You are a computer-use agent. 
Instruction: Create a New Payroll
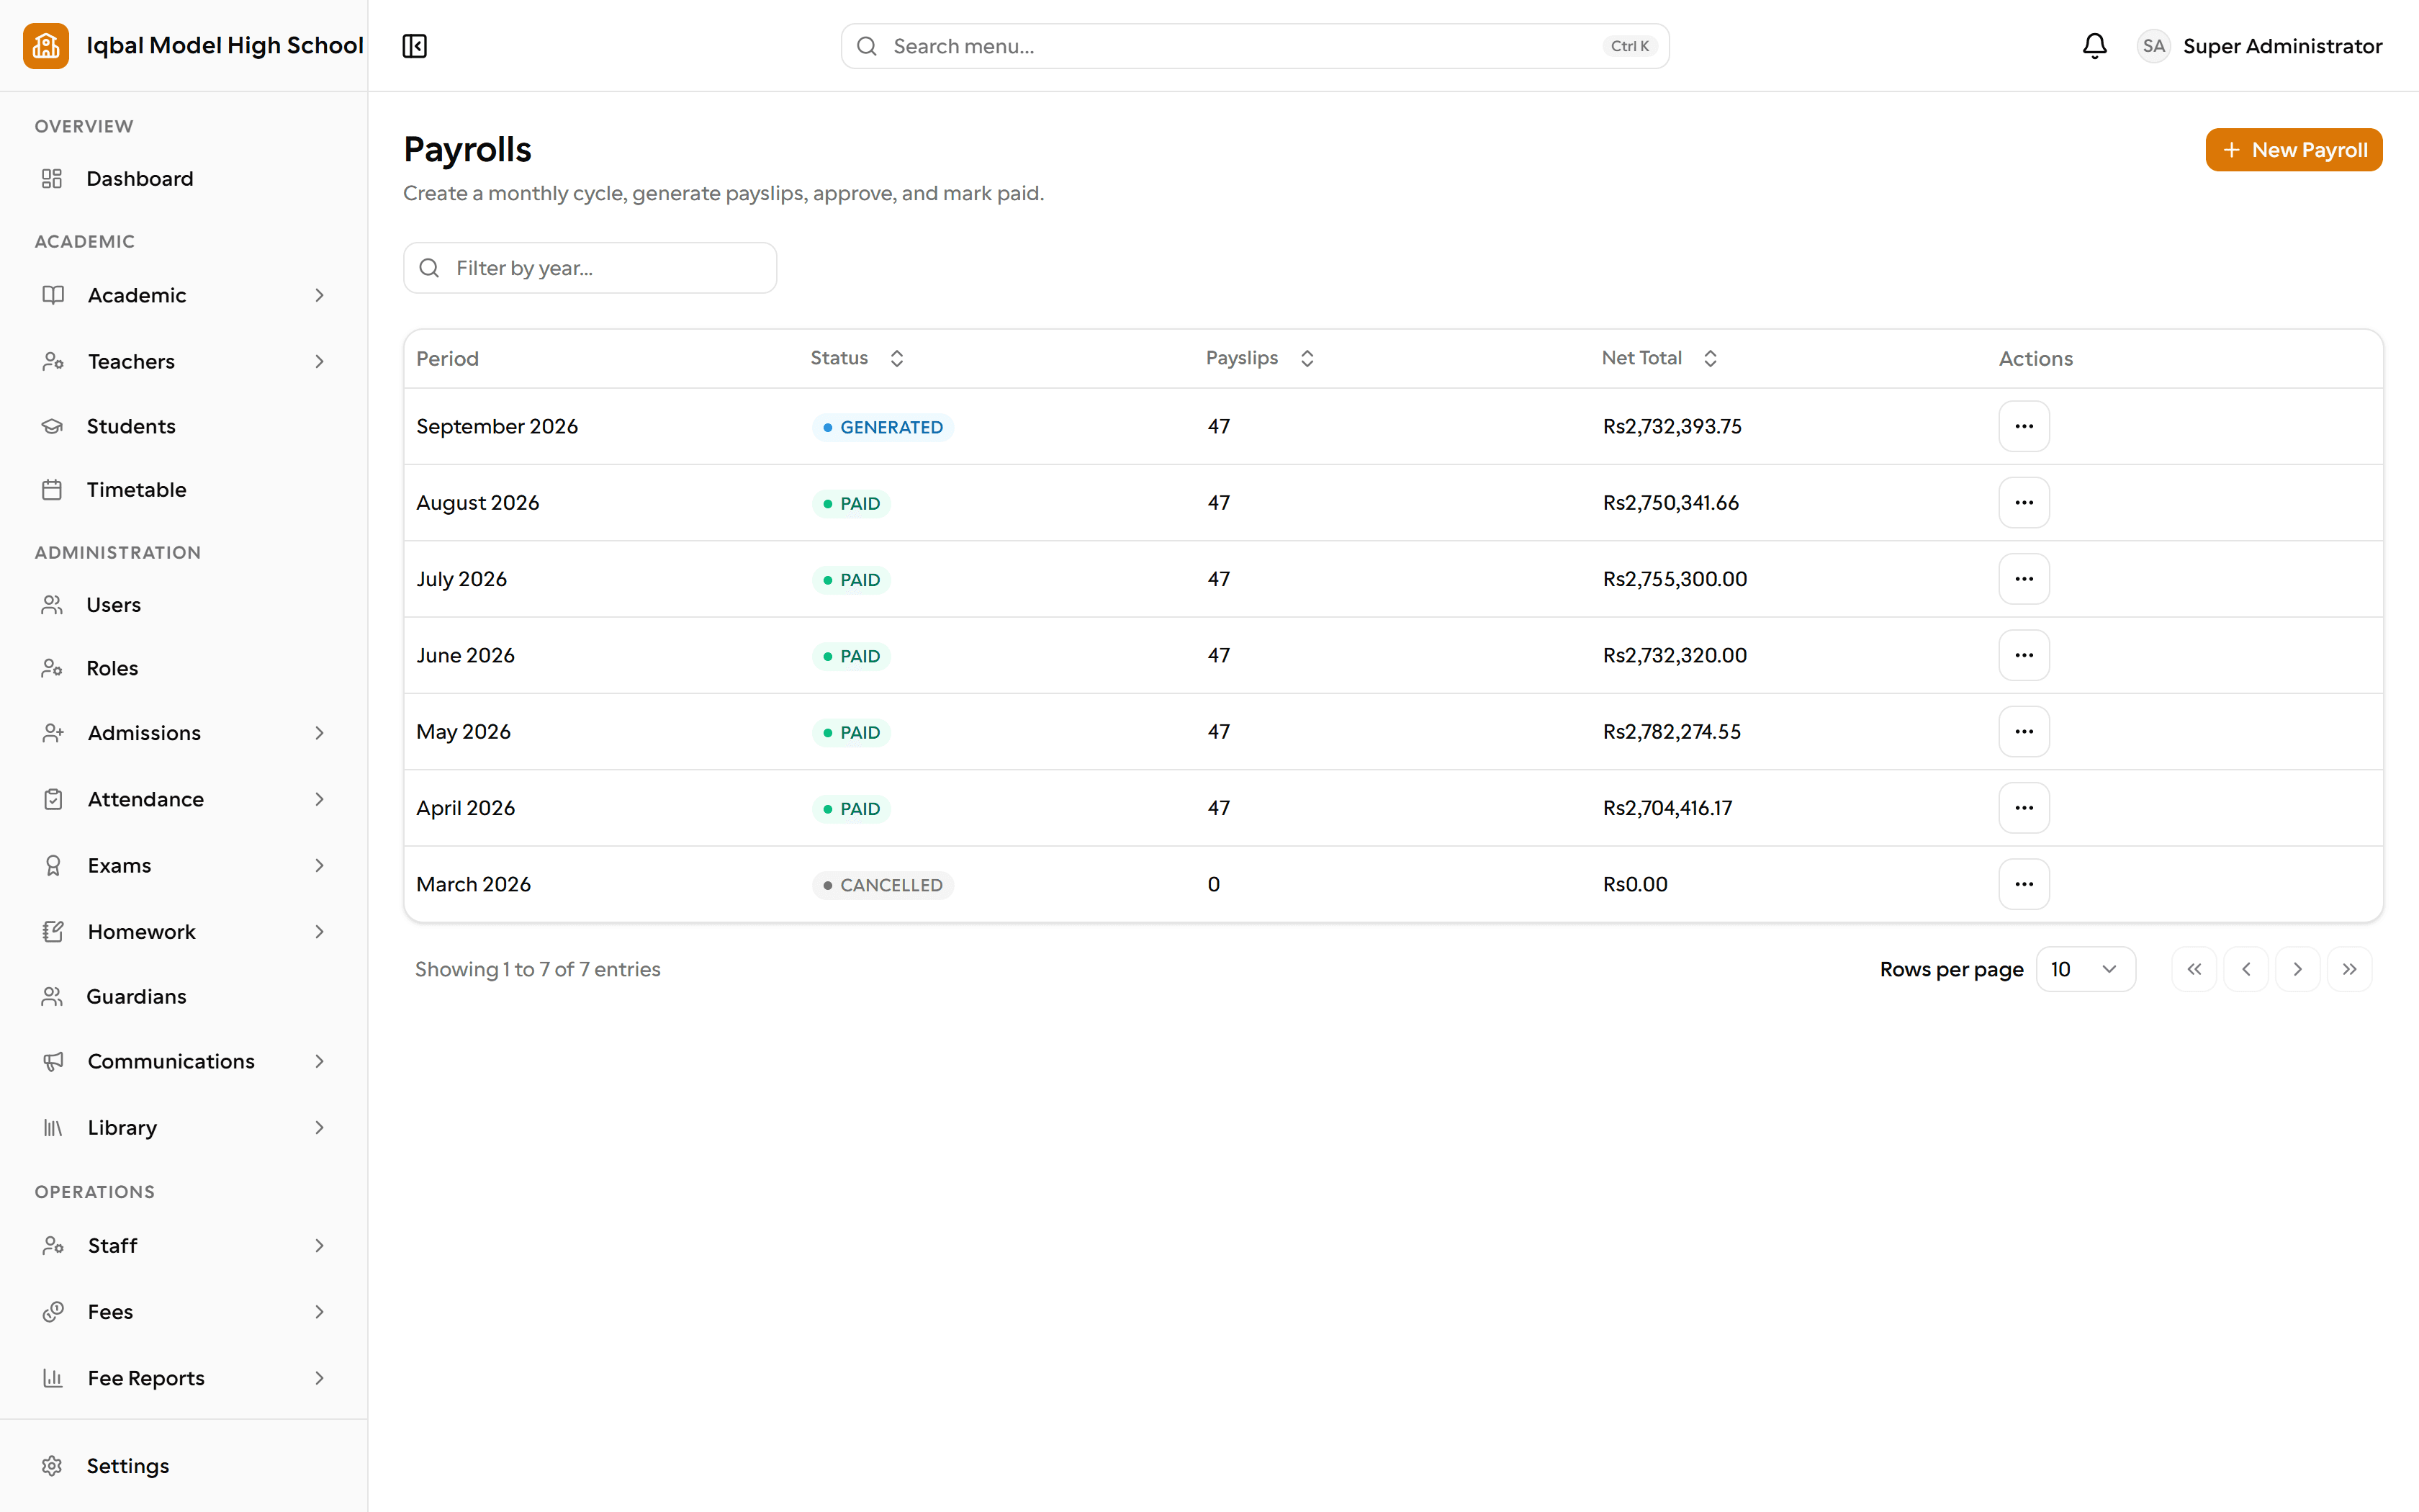[x=2293, y=150]
